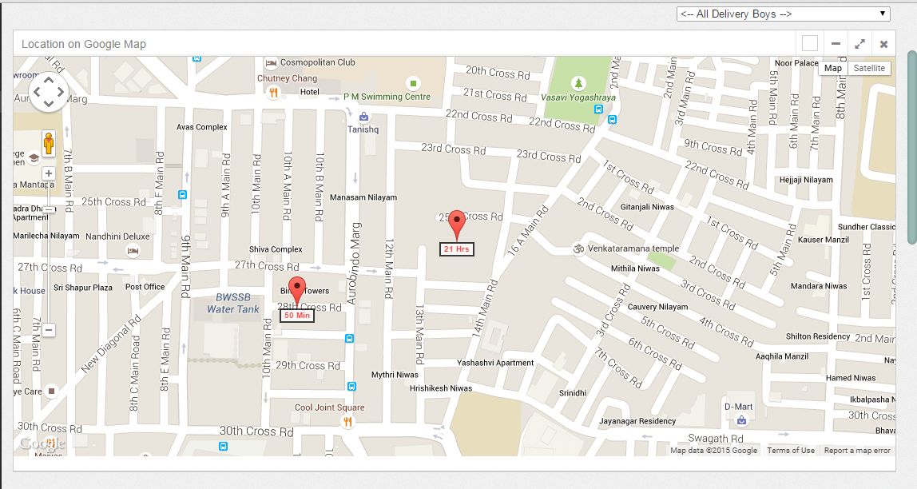Click the Manasam Nilayam label

point(363,197)
